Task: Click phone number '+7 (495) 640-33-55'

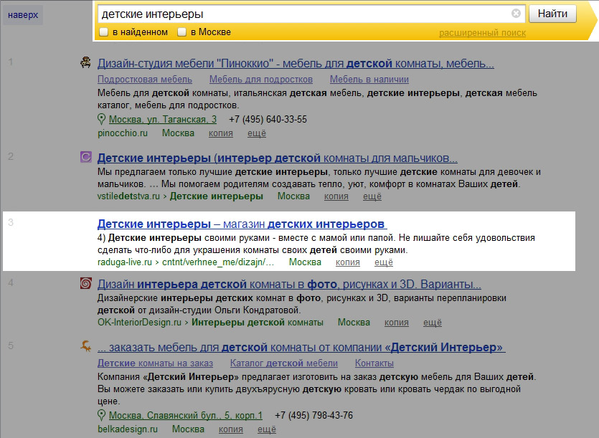Action: point(268,120)
